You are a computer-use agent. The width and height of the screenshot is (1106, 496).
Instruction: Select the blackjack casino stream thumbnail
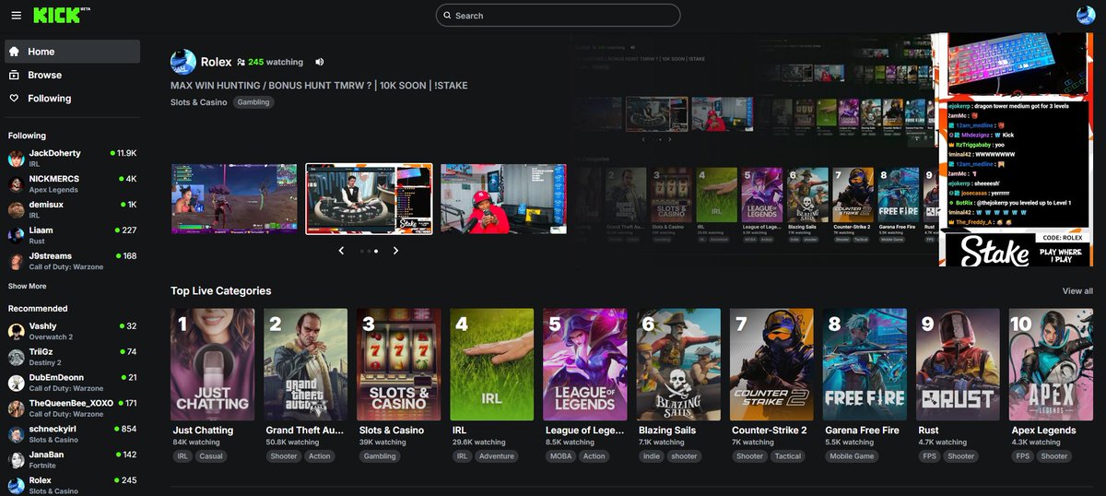[369, 199]
